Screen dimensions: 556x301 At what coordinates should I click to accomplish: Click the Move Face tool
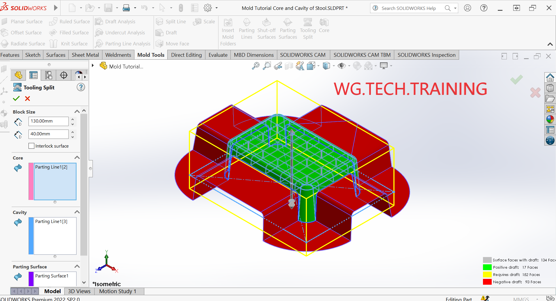[x=173, y=44]
